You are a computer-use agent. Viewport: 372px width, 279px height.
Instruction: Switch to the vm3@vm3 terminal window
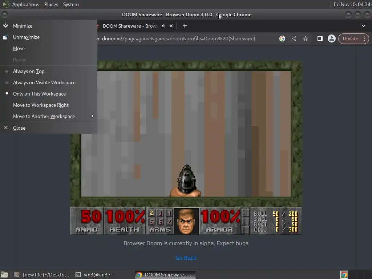click(x=93, y=275)
